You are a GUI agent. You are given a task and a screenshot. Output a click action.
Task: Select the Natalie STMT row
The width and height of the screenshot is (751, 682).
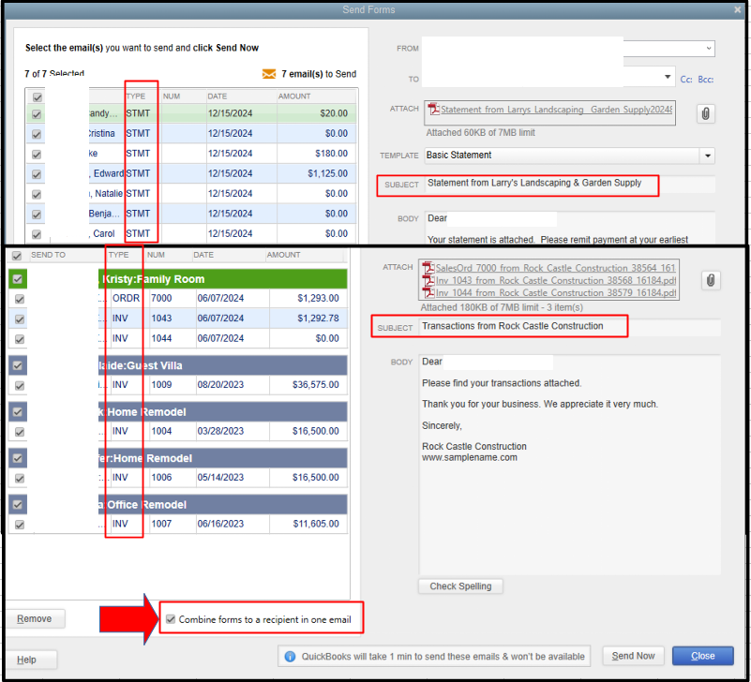pyautogui.click(x=191, y=194)
